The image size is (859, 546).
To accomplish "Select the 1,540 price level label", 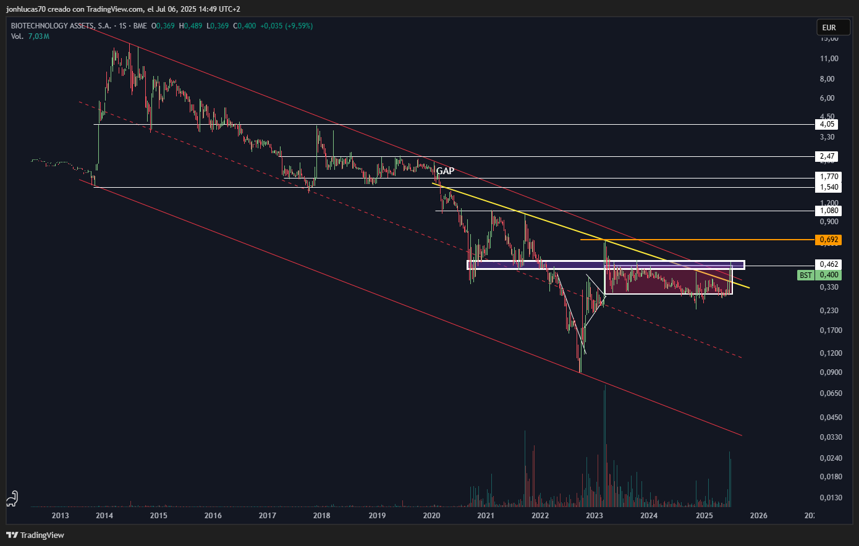I will (829, 187).
